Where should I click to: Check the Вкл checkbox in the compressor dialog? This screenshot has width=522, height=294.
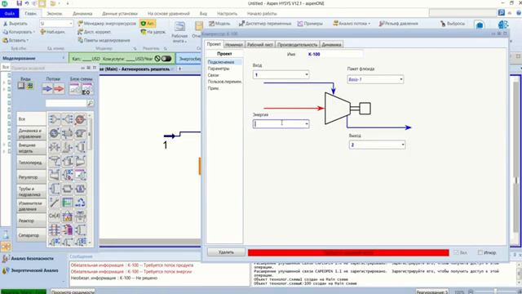456,252
